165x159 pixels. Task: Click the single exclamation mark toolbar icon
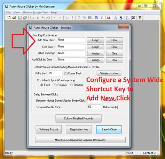(72, 18)
